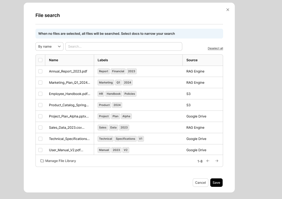Click the Project_Plan_Alpha.pptx file name
The height and width of the screenshot is (199, 282).
(x=69, y=116)
